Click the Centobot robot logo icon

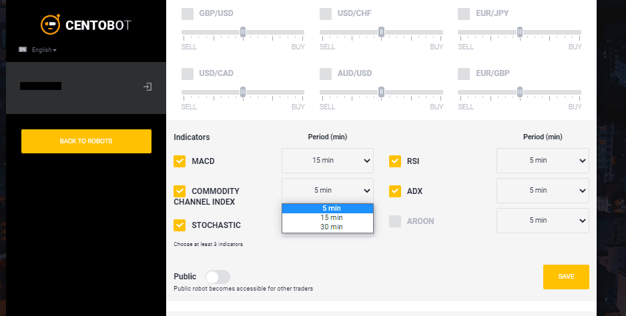(x=51, y=25)
